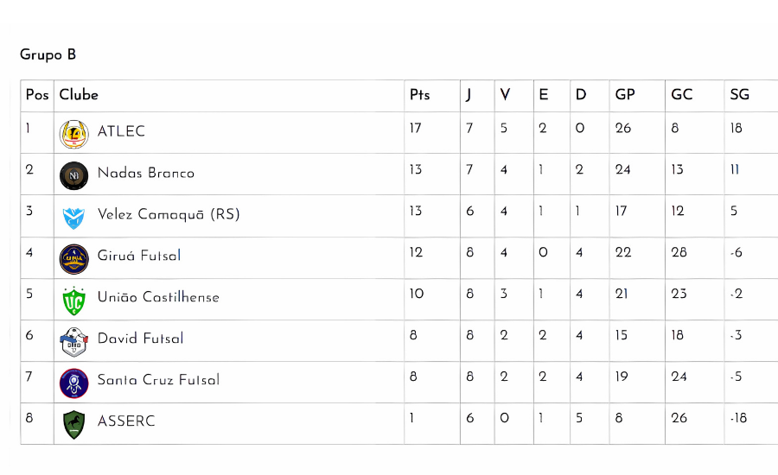
Task: Open the David Futsal team crest
Action: pos(74,342)
